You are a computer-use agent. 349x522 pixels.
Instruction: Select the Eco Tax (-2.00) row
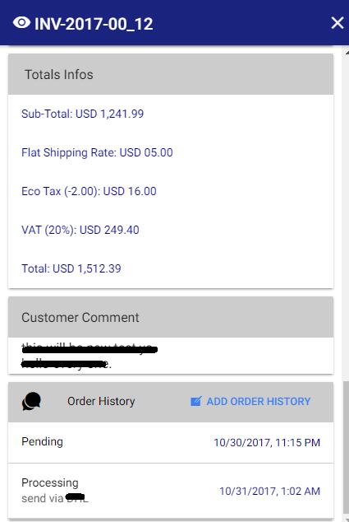point(89,191)
